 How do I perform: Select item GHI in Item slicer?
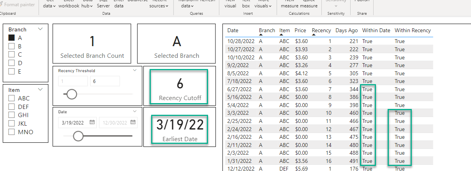12,115
